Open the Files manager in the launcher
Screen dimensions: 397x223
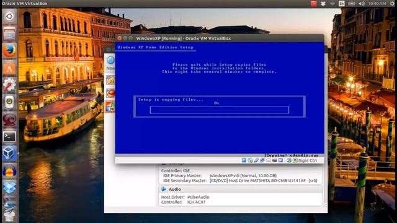(9, 33)
